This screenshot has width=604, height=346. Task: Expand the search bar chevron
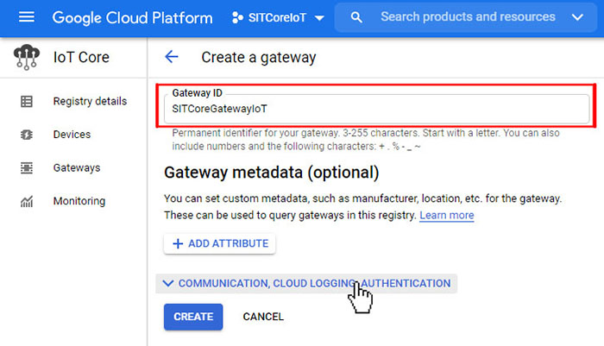[x=577, y=17]
